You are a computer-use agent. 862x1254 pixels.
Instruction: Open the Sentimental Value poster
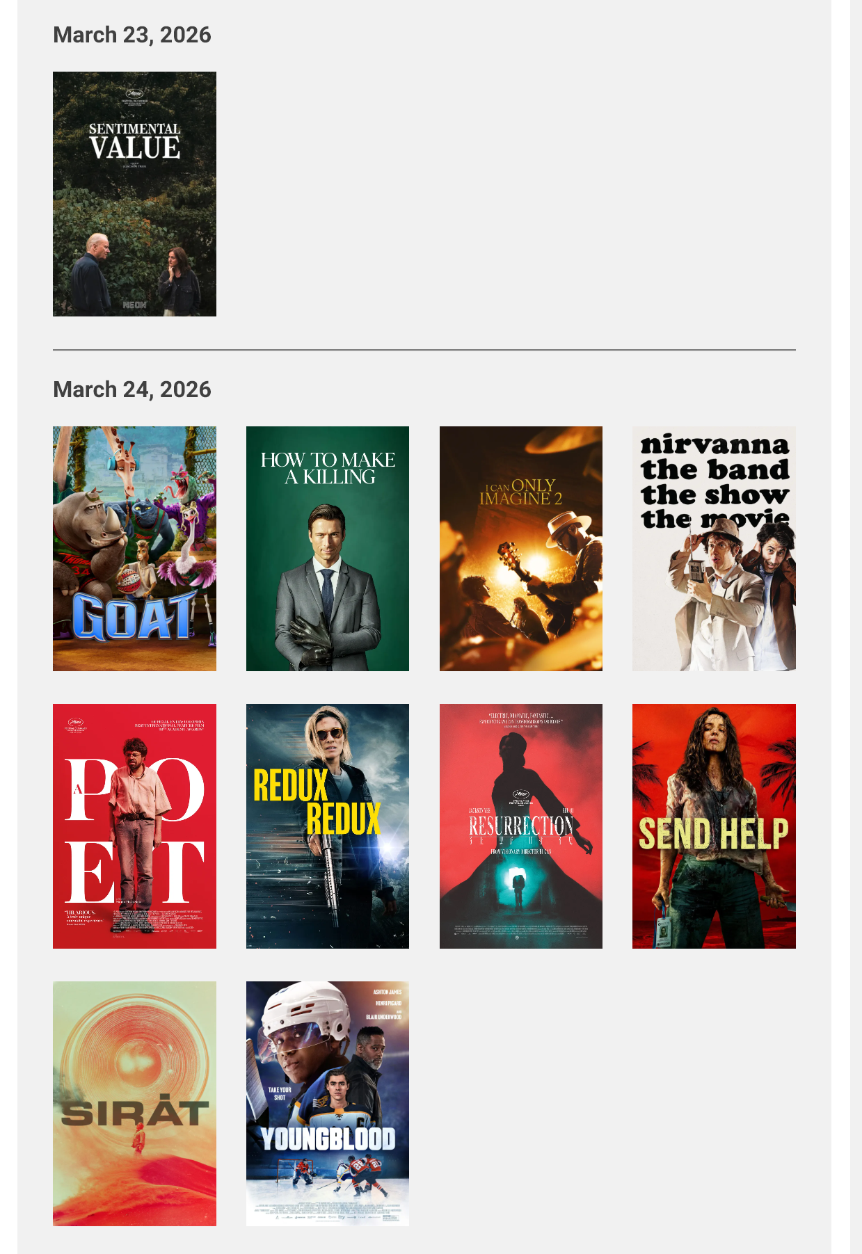pyautogui.click(x=134, y=194)
